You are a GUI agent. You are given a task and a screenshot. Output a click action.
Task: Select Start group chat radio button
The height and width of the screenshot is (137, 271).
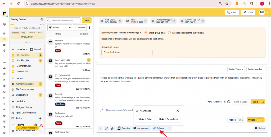click(146, 33)
